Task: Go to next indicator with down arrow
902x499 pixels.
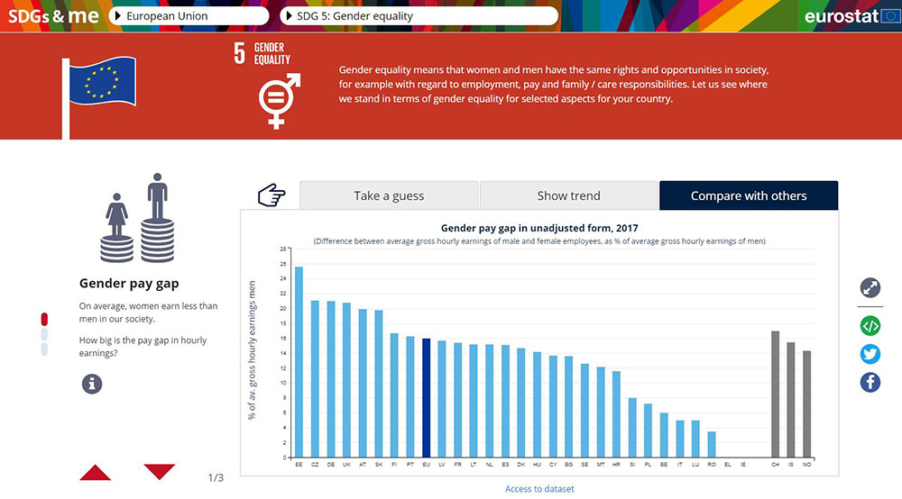Action: [x=160, y=471]
